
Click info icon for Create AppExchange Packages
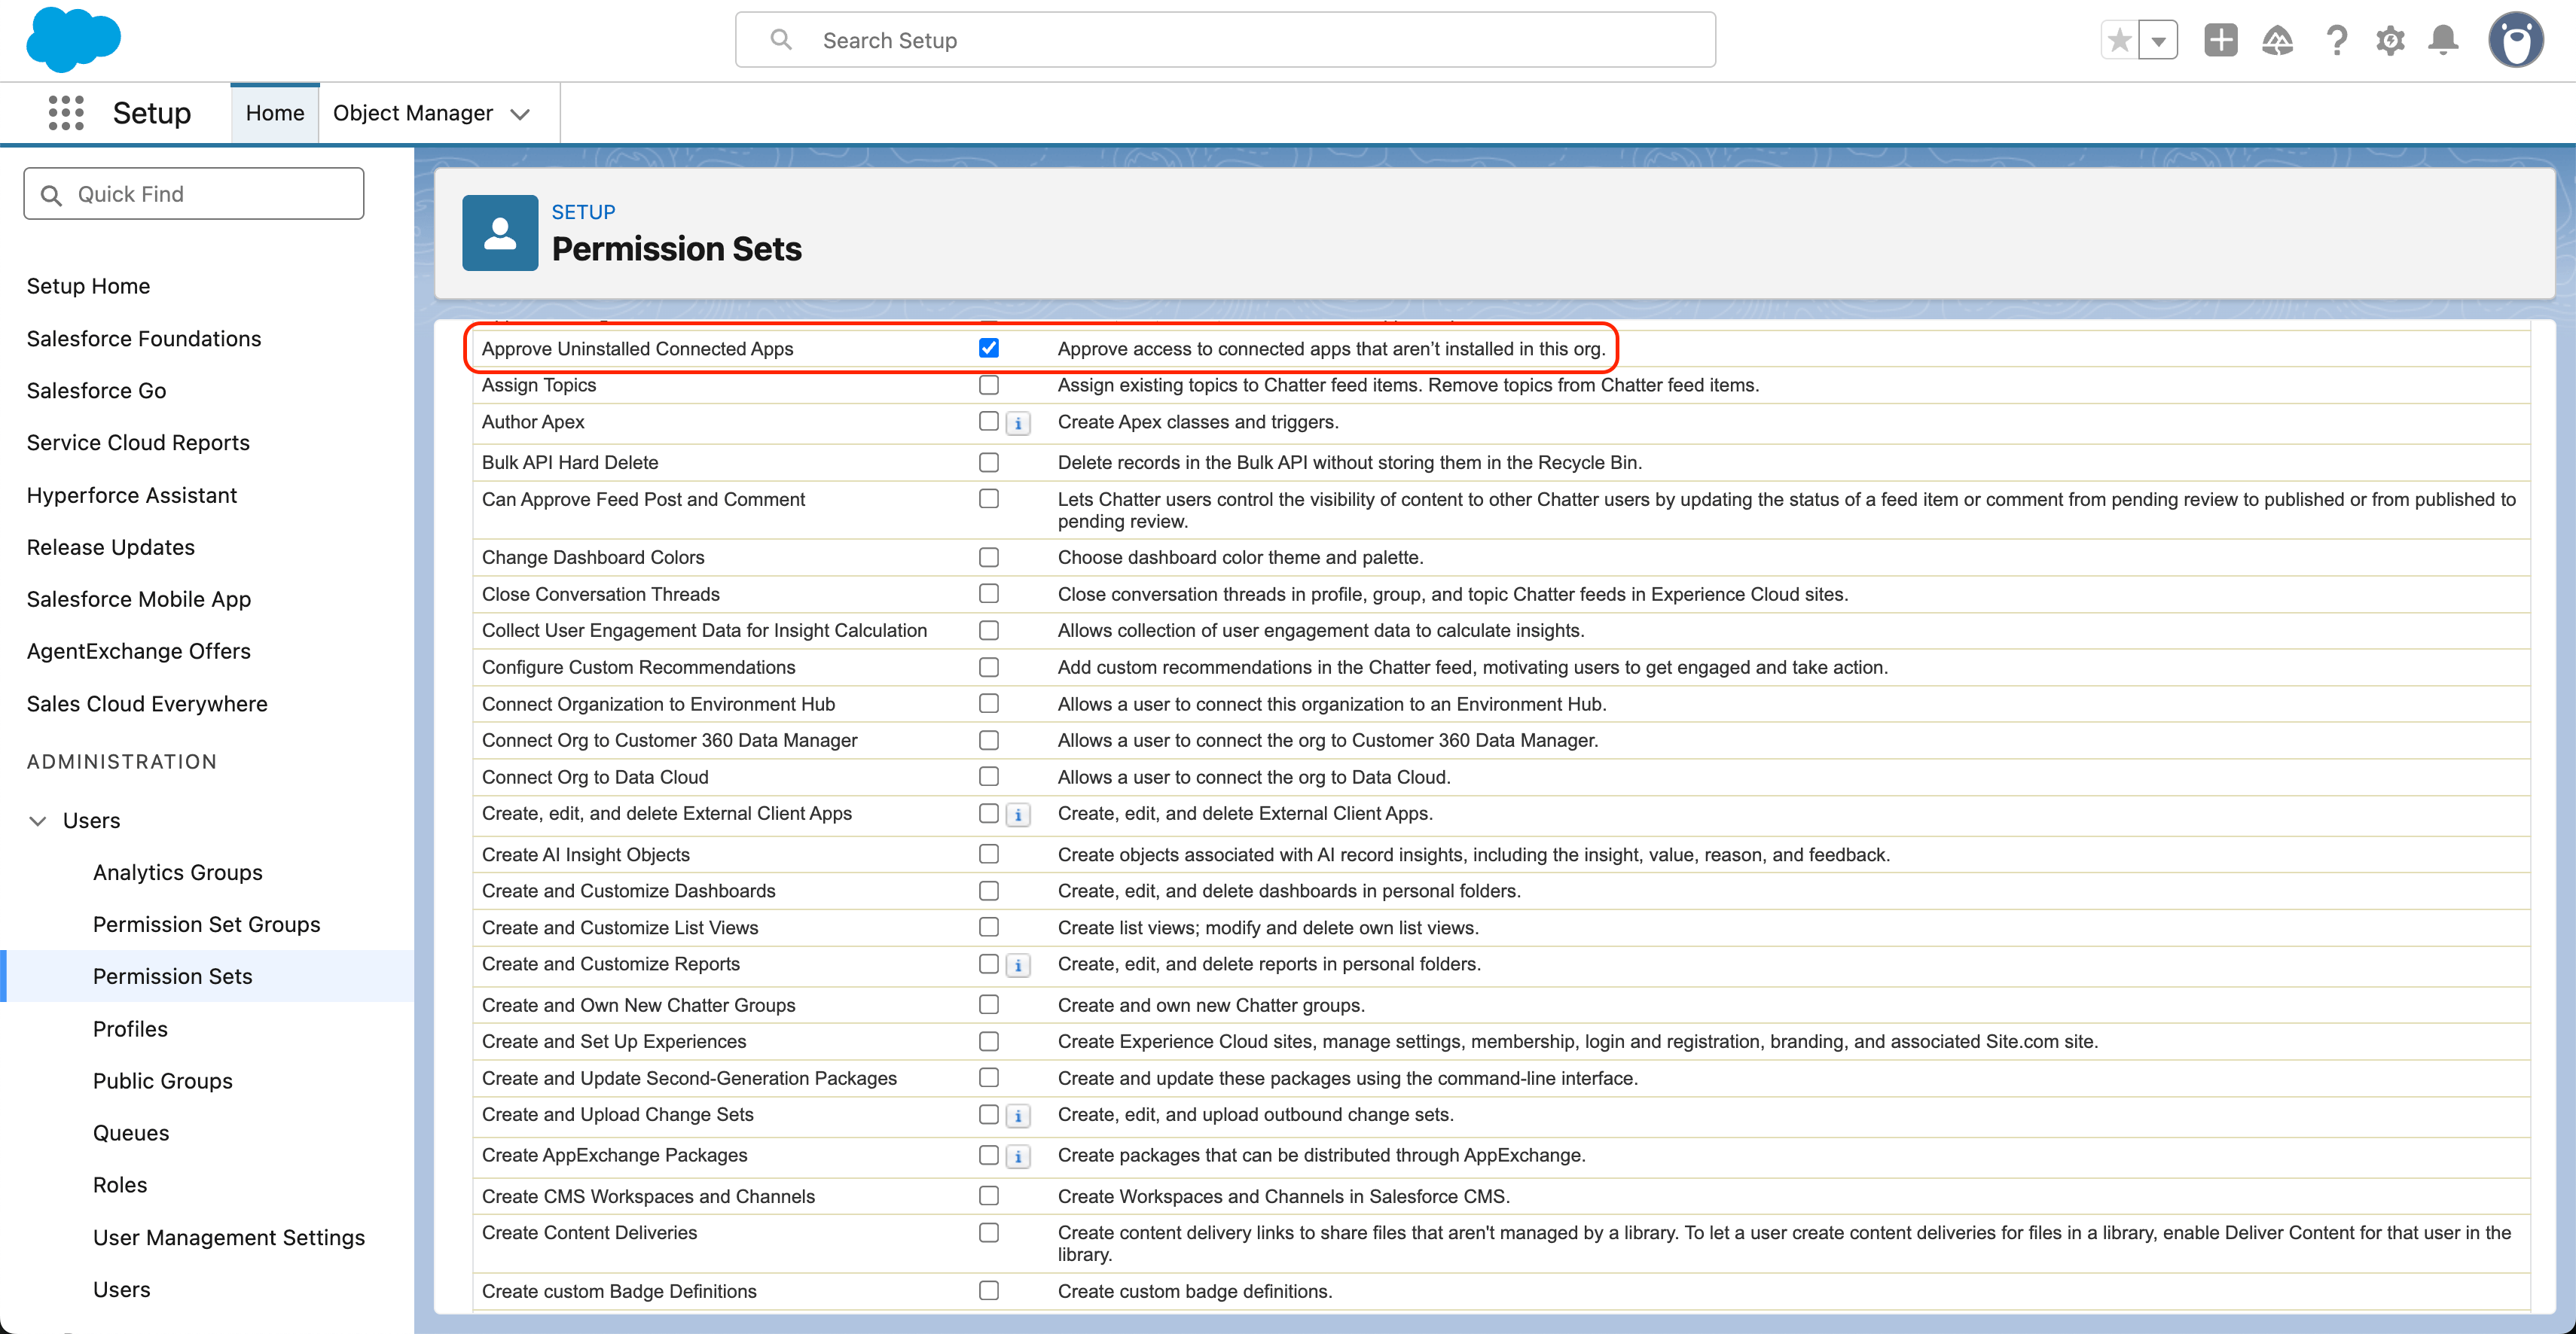tap(1018, 1157)
